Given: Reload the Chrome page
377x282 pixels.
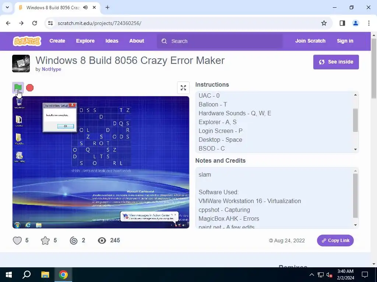Looking at the screenshot, I should point(35,23).
